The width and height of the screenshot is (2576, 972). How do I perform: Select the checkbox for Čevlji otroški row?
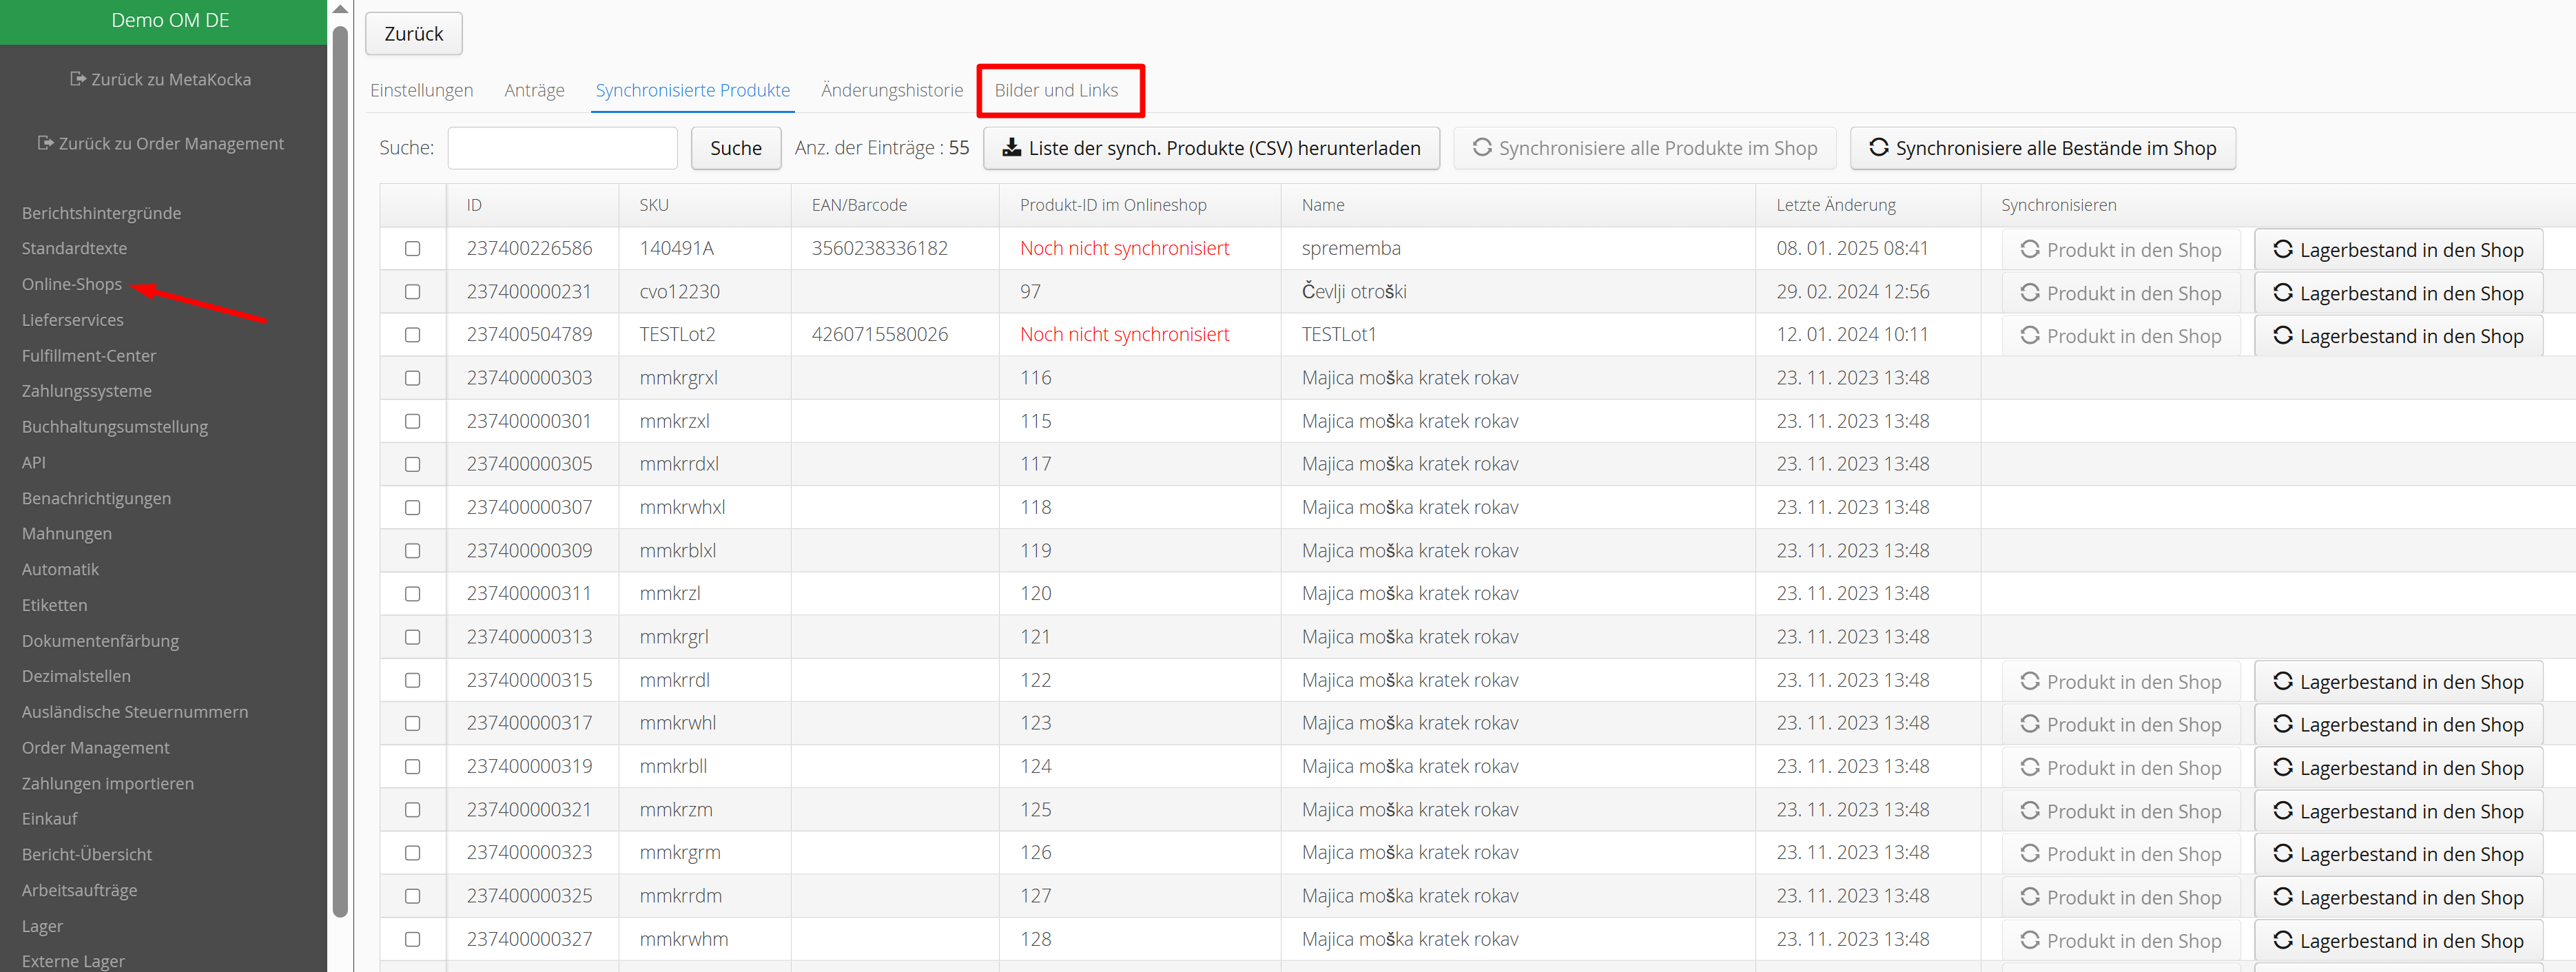tap(412, 292)
